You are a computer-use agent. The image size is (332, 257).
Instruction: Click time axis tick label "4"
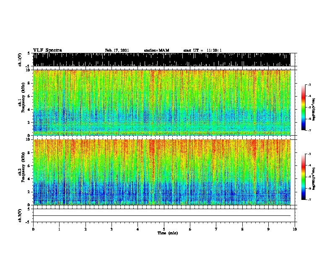click(x=138, y=229)
